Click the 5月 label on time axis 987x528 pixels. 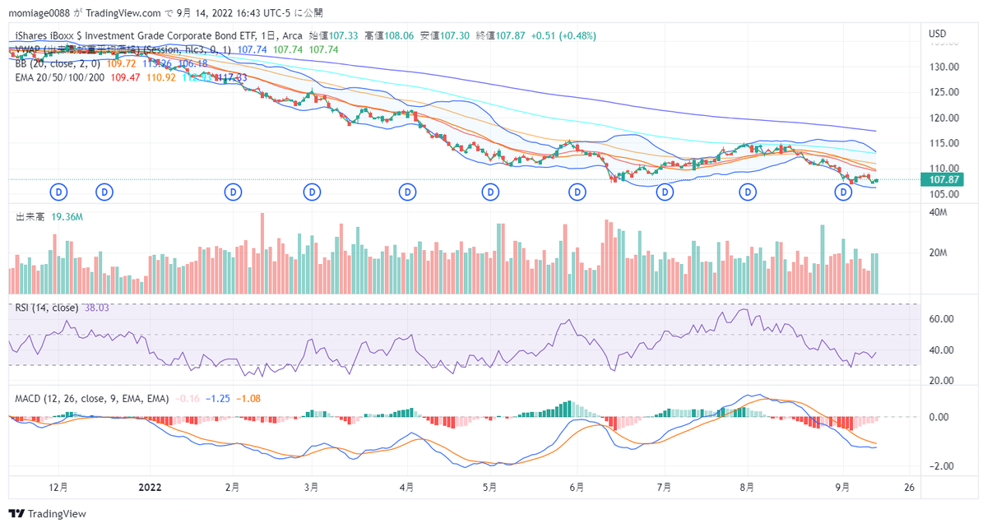tap(489, 488)
